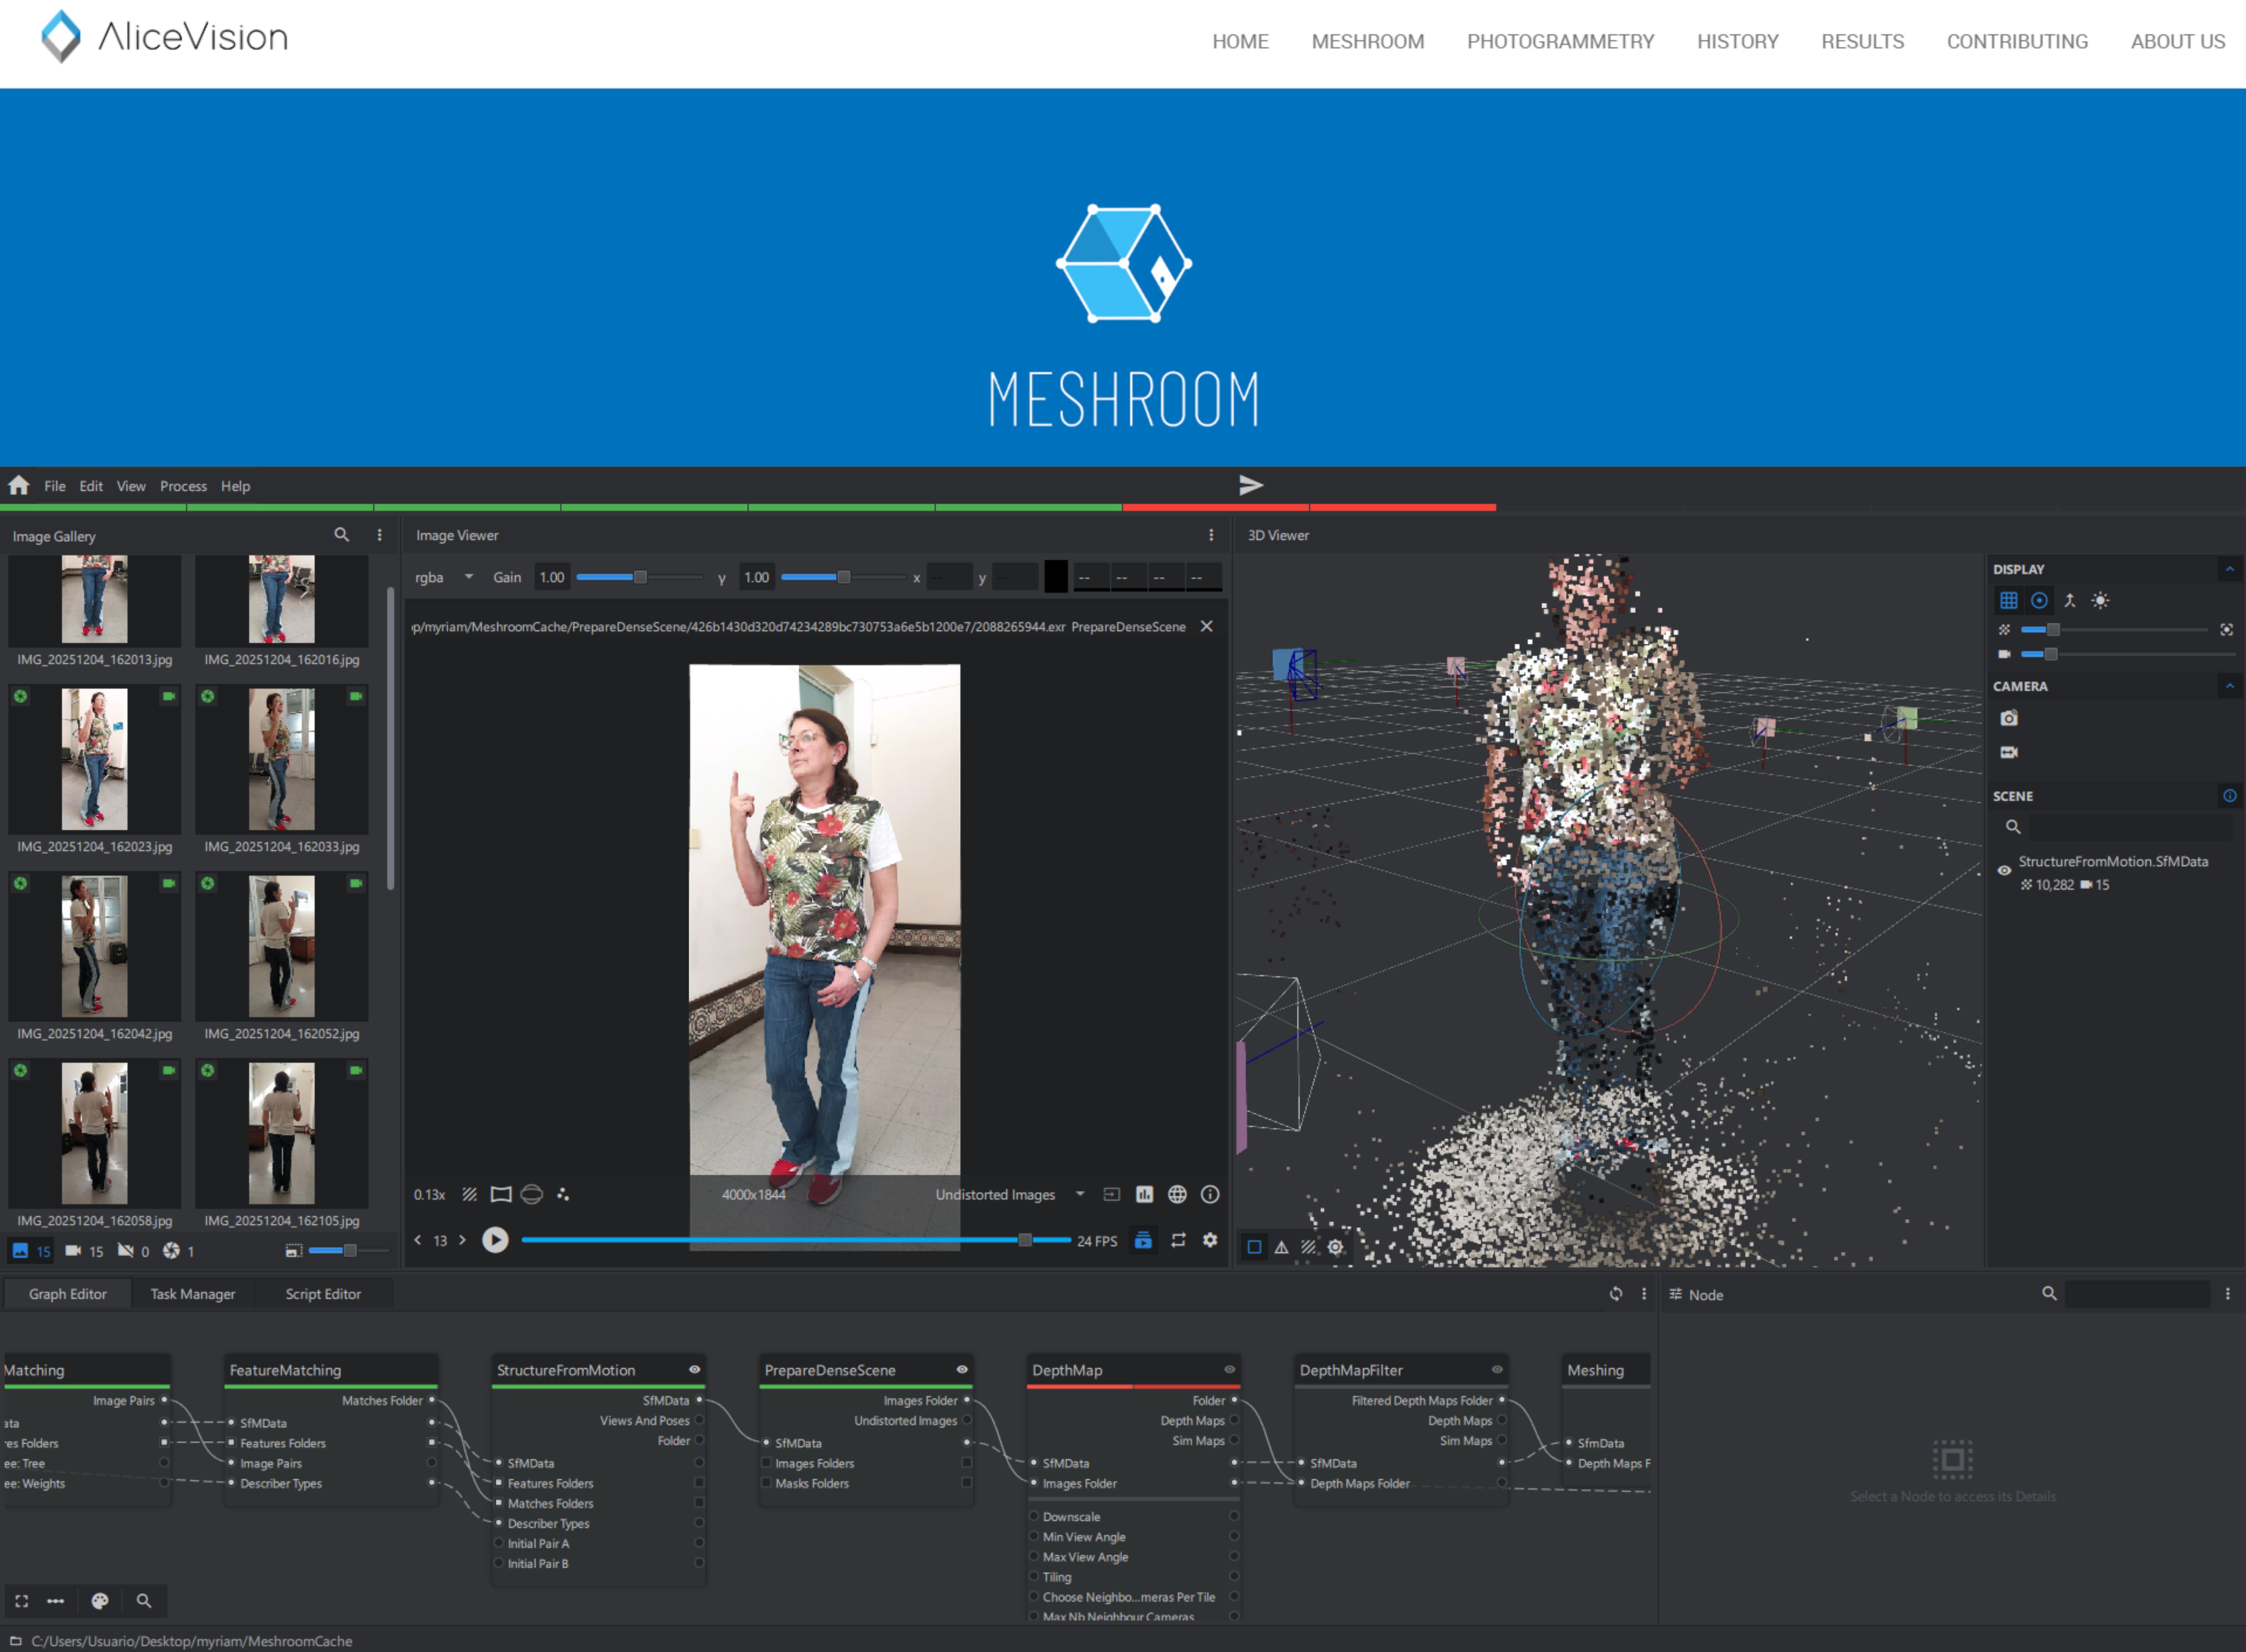Click the image statistics histogram icon
The image size is (2246, 1652).
1145,1194
